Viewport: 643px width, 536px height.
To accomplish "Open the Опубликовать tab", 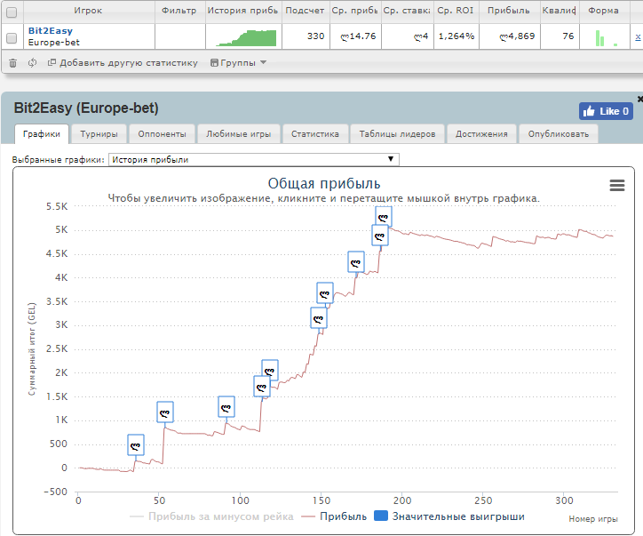I will tap(559, 134).
